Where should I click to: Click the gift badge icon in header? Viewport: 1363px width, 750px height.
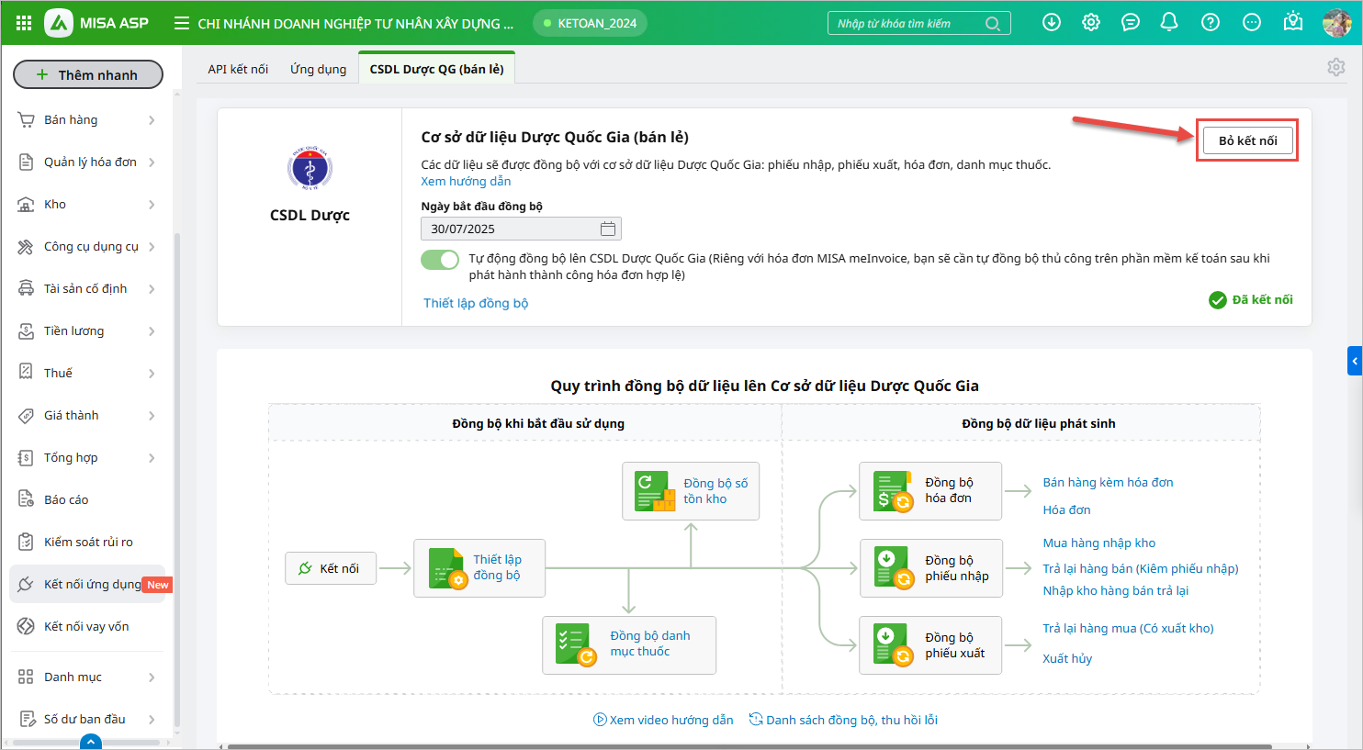pos(1293,22)
